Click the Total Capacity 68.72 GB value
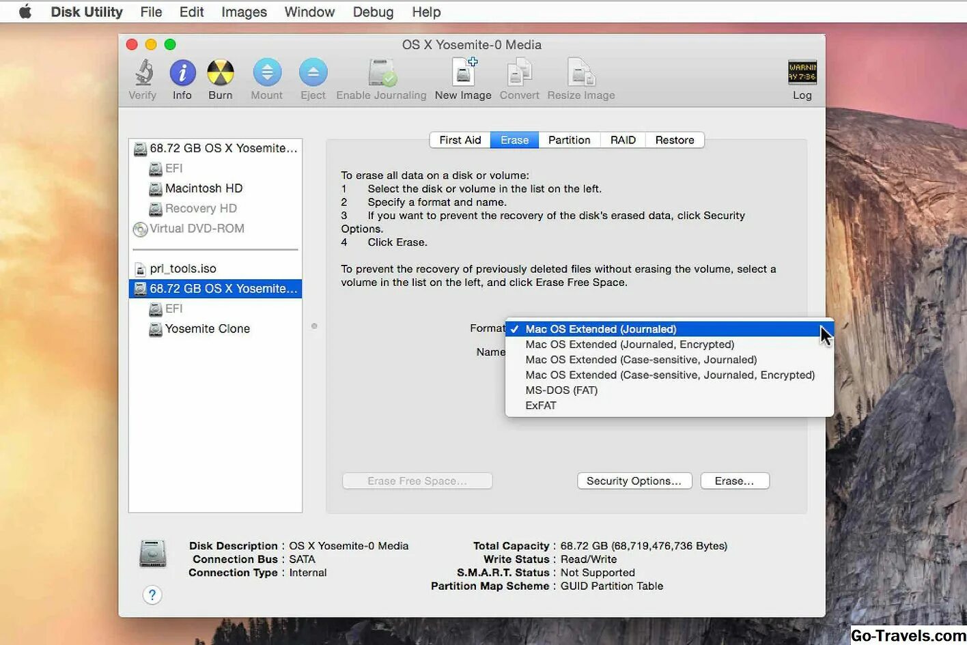Screen dimensions: 967x645 [644, 546]
